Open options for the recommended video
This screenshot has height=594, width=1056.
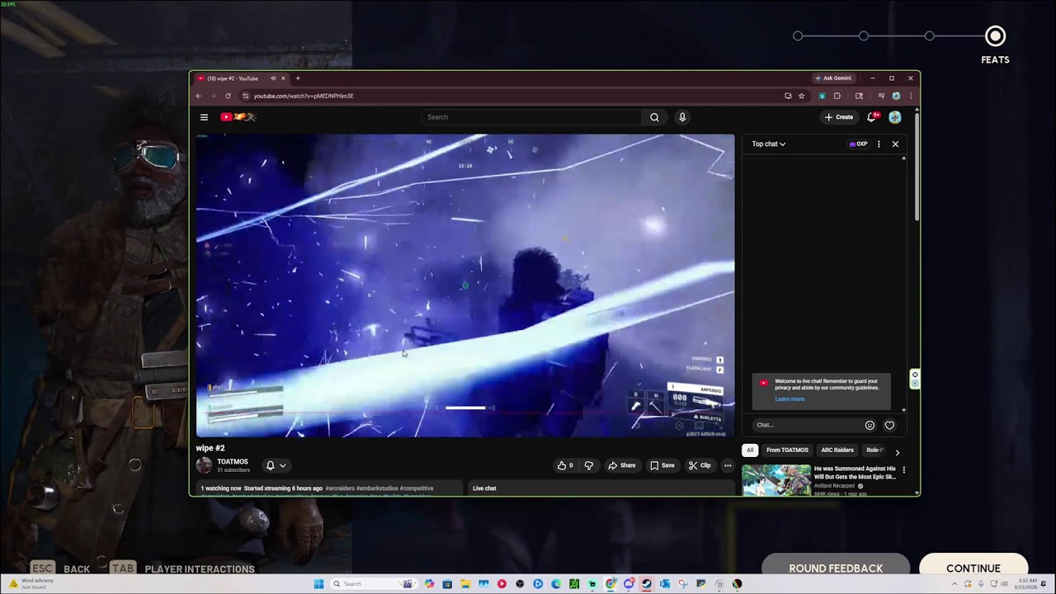pyautogui.click(x=904, y=470)
